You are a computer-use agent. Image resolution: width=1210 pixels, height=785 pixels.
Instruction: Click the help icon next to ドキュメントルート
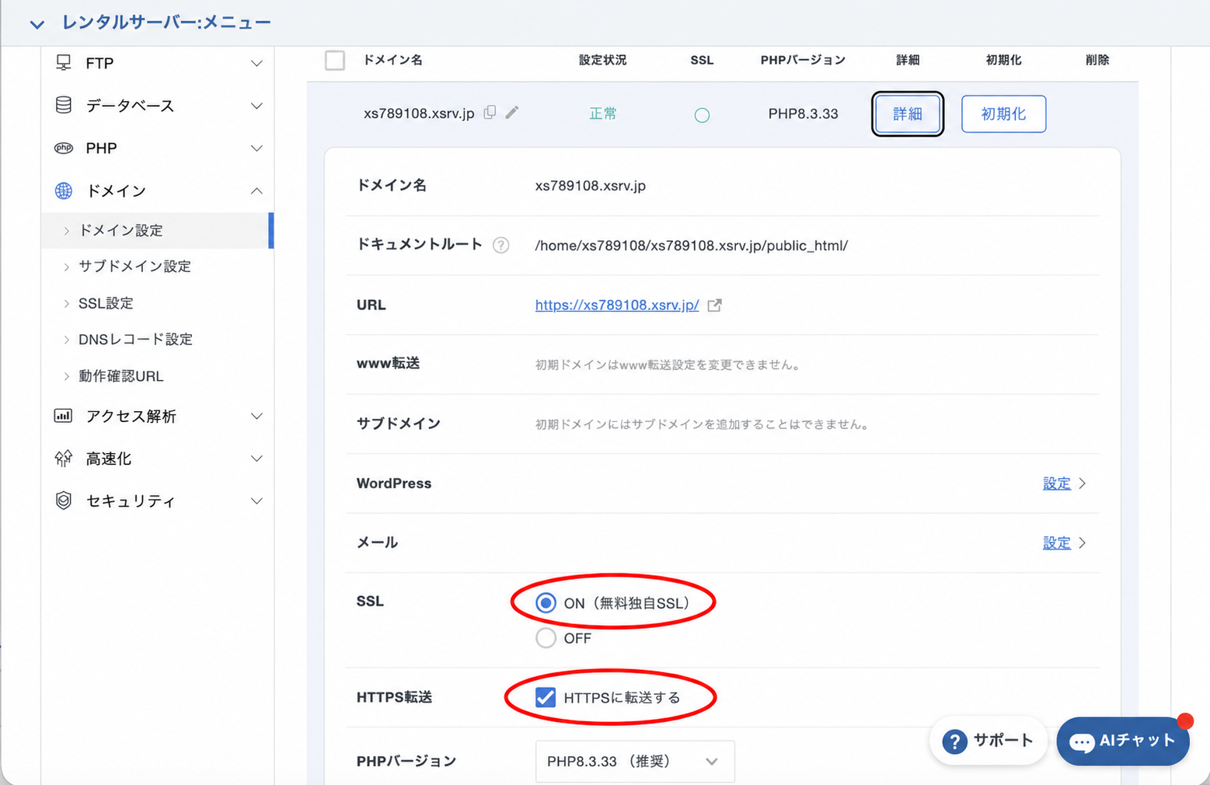[501, 246]
